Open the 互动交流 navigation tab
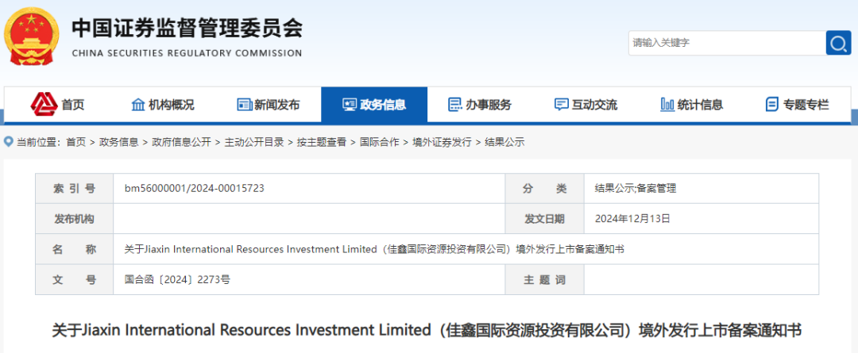The width and height of the screenshot is (858, 353). click(586, 105)
